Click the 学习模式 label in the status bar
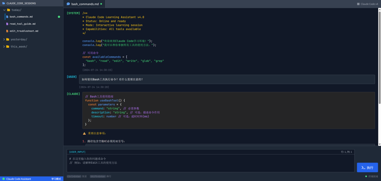This screenshot has height=181, width=381. tap(56, 179)
